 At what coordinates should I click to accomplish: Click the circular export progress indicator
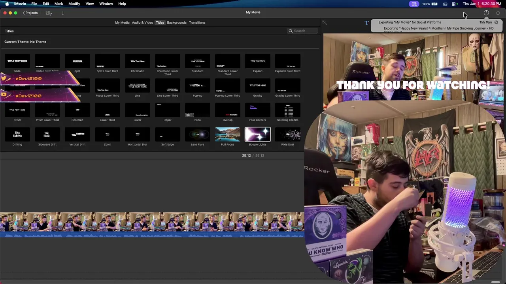tap(486, 13)
